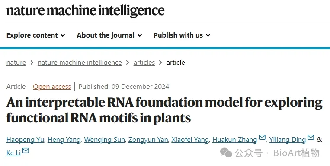Go to the nature breadcrumb link
Image resolution: width=330 pixels, height=166 pixels.
pos(16,63)
